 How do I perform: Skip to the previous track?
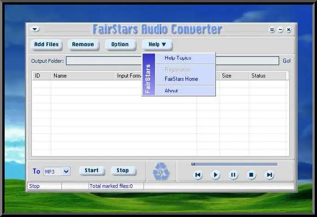tap(197, 175)
